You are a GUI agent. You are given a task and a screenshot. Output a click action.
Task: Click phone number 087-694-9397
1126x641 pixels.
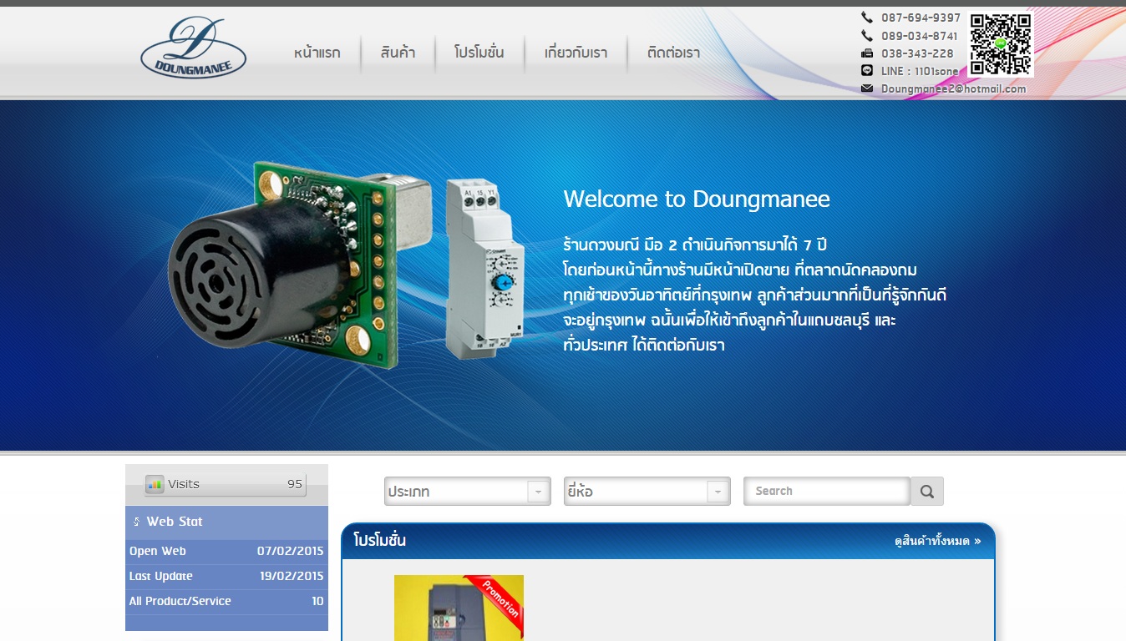coord(921,18)
